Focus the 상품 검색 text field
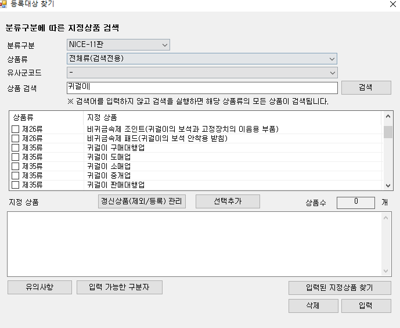This screenshot has height=328, width=400. [202, 88]
